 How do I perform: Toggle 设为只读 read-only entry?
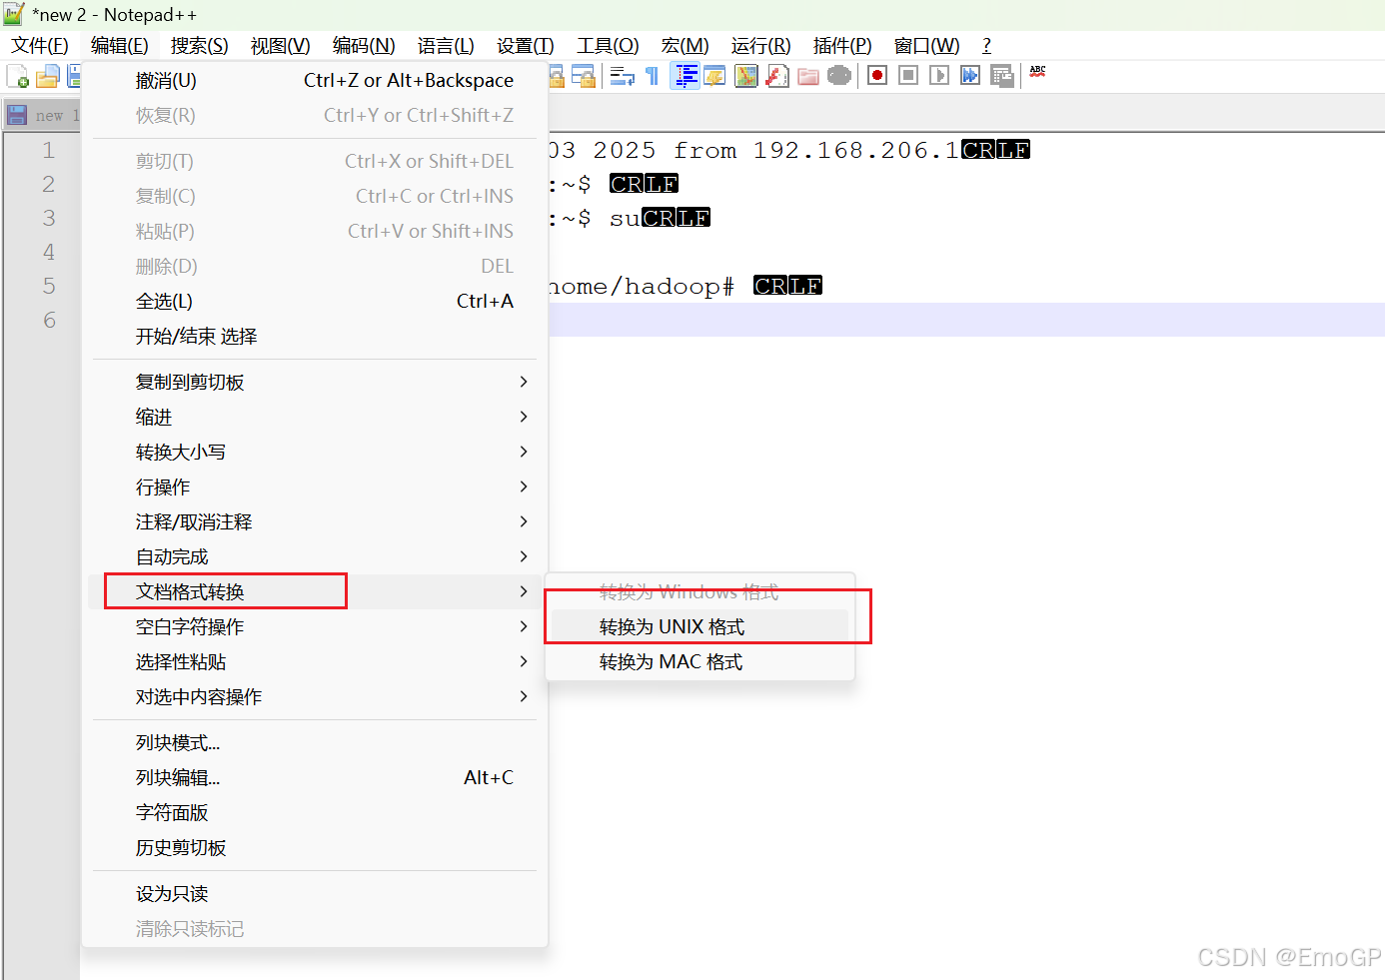point(315,894)
